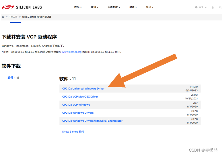Click the 10/27/2021 date
Screen dimensions: 222x155
(x=191, y=98)
